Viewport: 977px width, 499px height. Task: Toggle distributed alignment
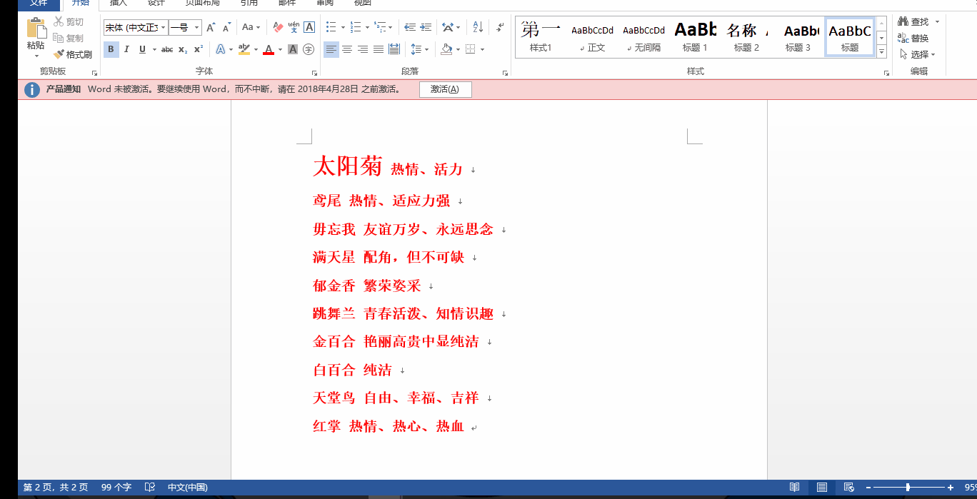(394, 49)
